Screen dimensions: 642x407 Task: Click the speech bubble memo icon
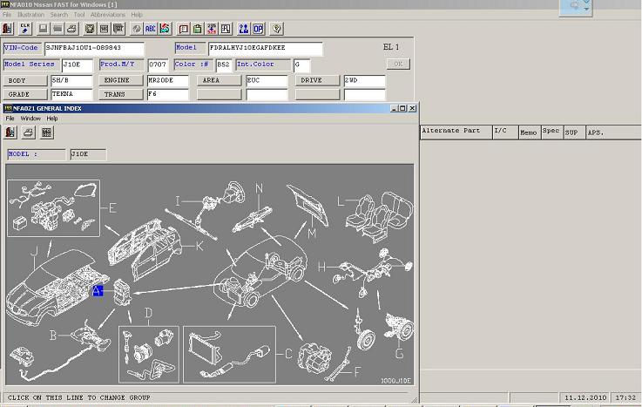tap(184, 29)
